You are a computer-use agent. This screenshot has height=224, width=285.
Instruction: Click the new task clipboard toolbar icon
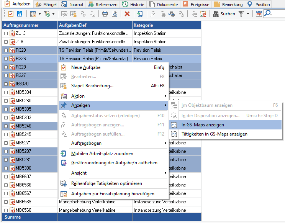click(x=11, y=14)
